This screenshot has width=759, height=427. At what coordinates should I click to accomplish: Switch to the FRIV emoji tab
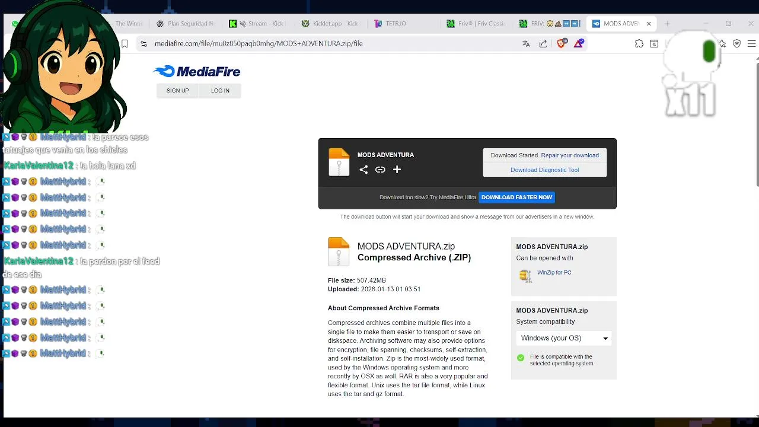pos(550,24)
